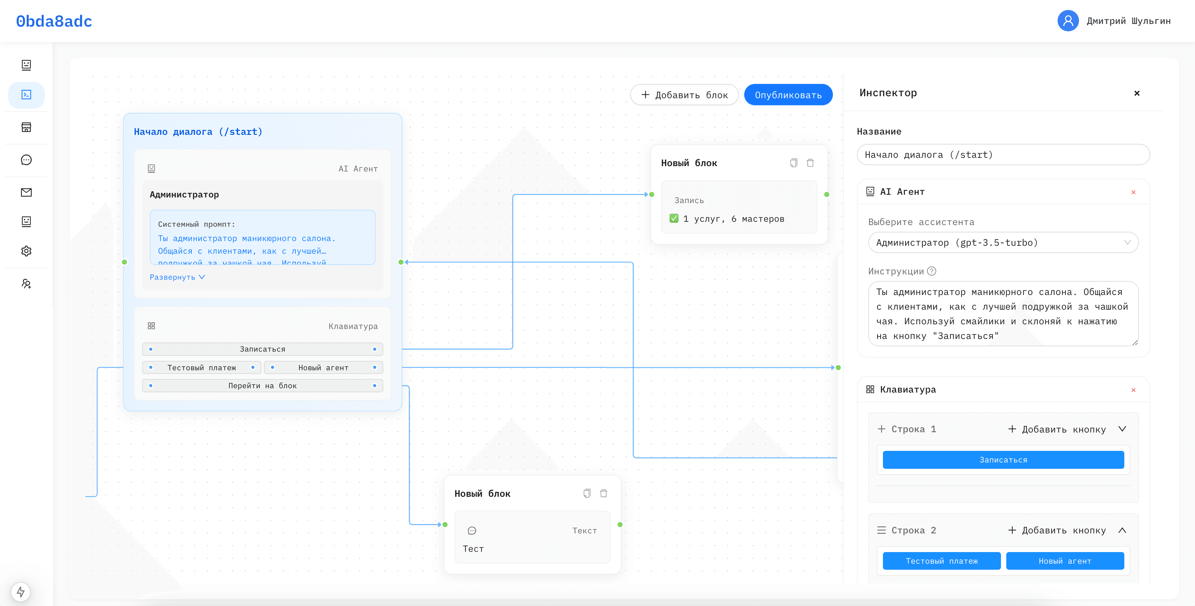Click the AI Агент icon in start block
Screen dimensions: 1195x606
coord(151,168)
